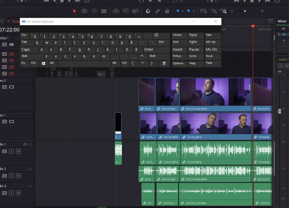Viewport: 289px width, 208px height.
Task: Toggle auto track selector on Video 1
Action: pos(4,122)
